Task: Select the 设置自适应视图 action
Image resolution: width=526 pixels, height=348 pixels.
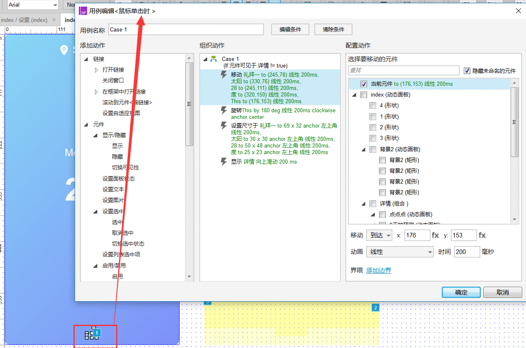Action: pos(121,113)
